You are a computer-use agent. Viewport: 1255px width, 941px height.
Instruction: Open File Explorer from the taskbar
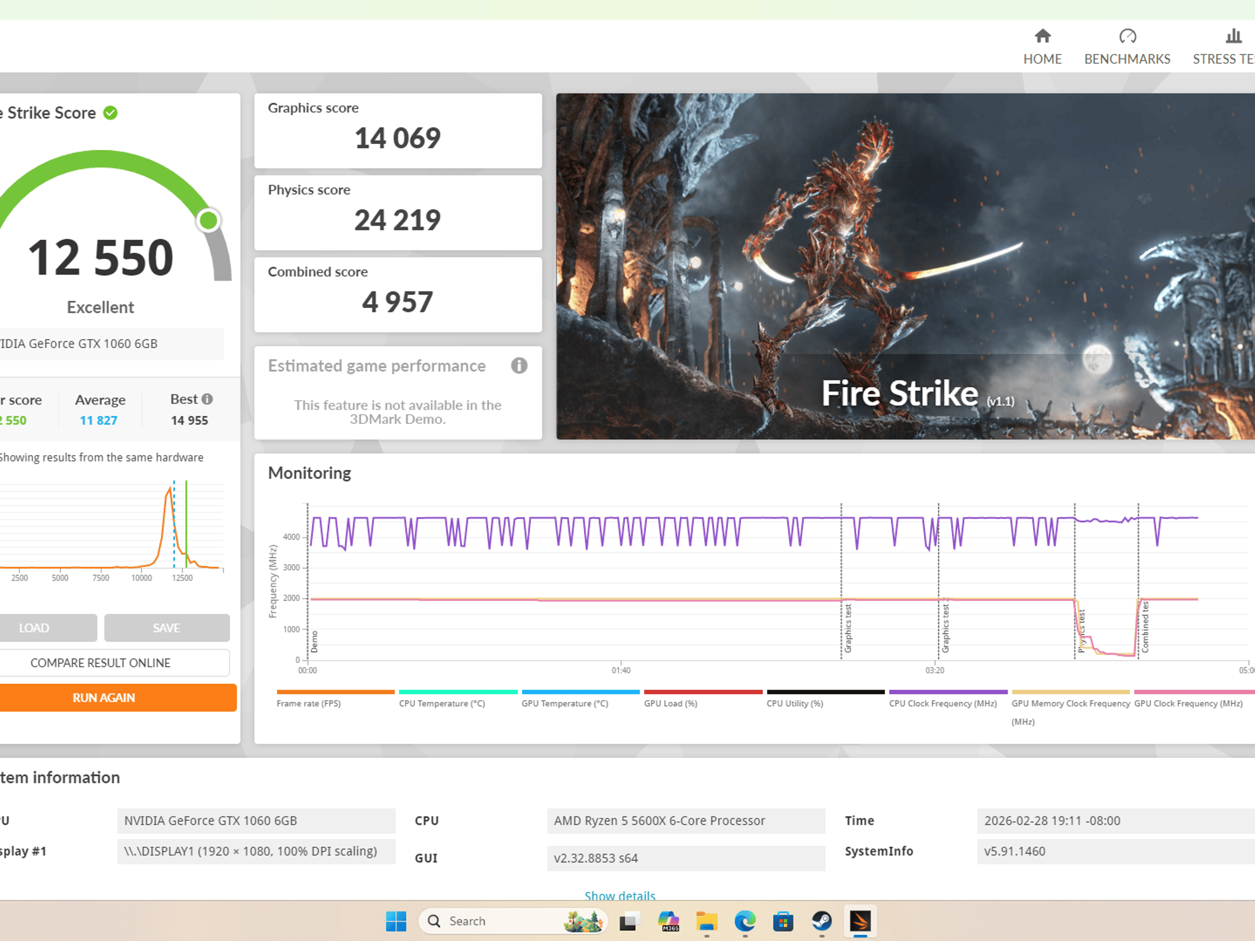click(707, 921)
